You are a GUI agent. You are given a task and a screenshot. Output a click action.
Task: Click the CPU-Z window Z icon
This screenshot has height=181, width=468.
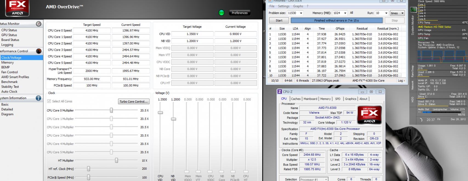pyautogui.click(x=280, y=92)
